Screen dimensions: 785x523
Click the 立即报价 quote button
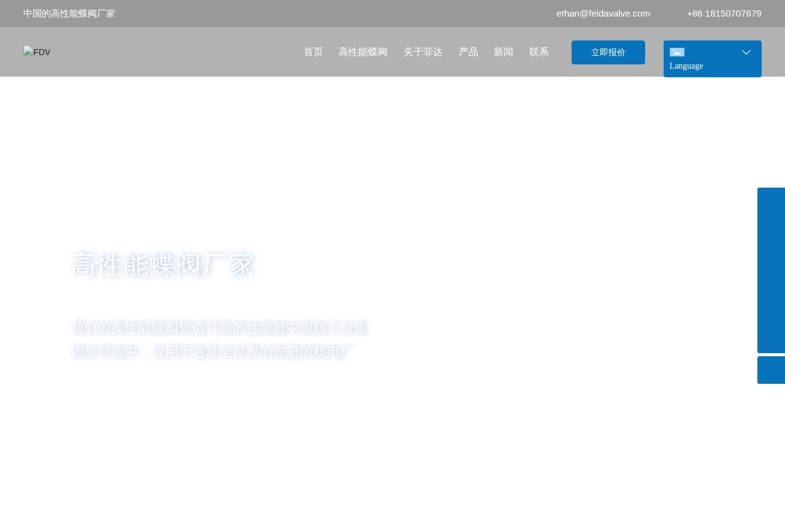coord(608,52)
